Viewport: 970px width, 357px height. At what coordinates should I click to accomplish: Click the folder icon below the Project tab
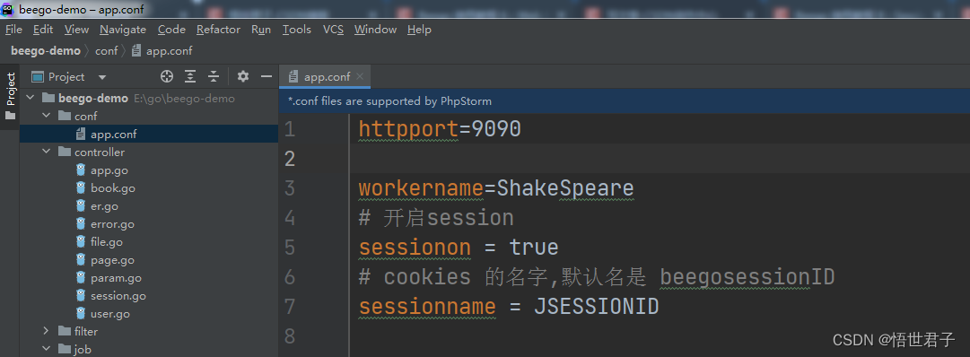pyautogui.click(x=11, y=116)
